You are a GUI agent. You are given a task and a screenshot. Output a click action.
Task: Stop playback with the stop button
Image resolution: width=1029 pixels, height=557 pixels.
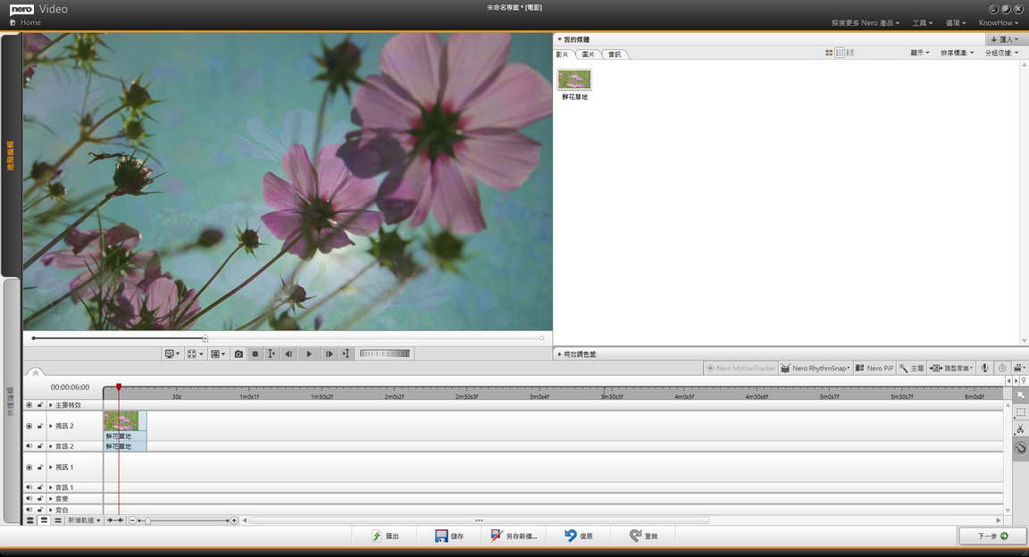[255, 354]
